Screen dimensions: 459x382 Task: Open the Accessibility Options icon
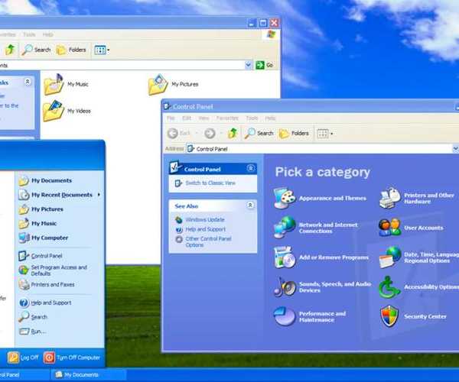pos(390,286)
